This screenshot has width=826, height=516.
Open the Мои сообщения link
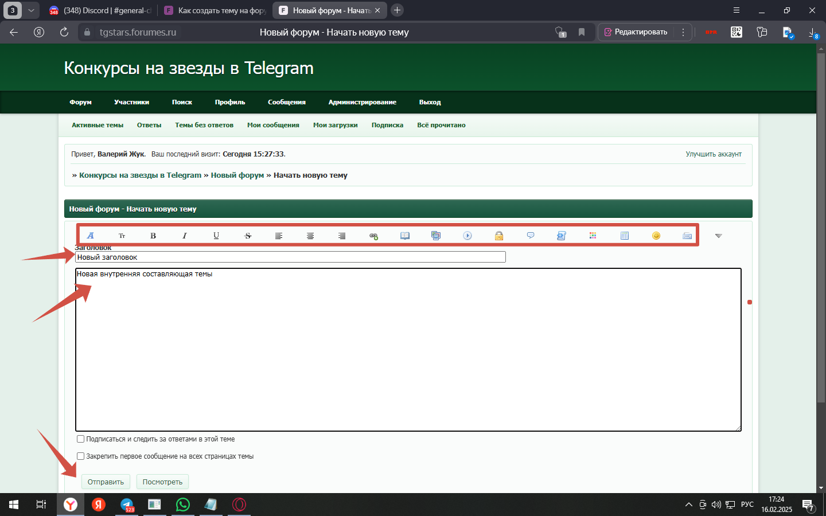point(273,125)
